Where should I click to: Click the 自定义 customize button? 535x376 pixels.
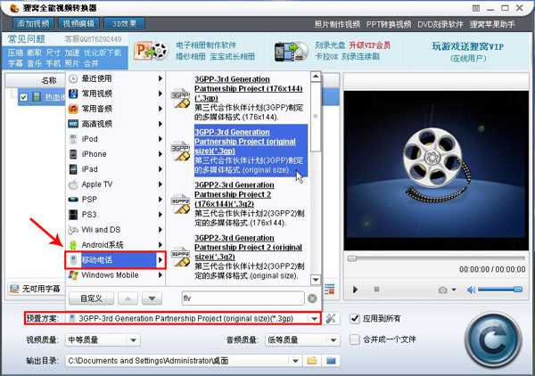point(91,298)
